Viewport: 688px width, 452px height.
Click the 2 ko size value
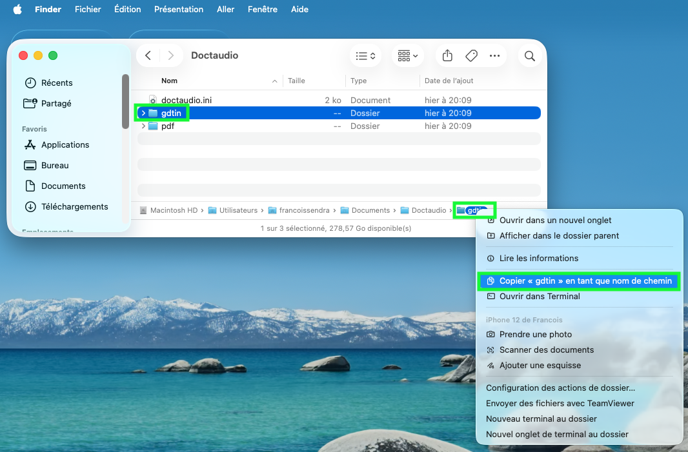(x=333, y=101)
